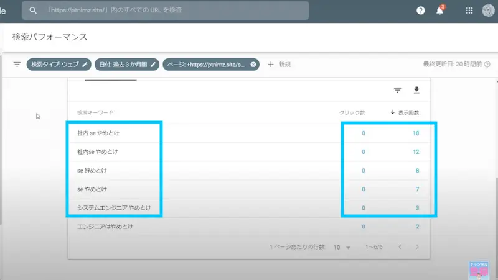
Task: Edit the 検索タイプ: ウェブ filter chip
Action: pos(59,64)
